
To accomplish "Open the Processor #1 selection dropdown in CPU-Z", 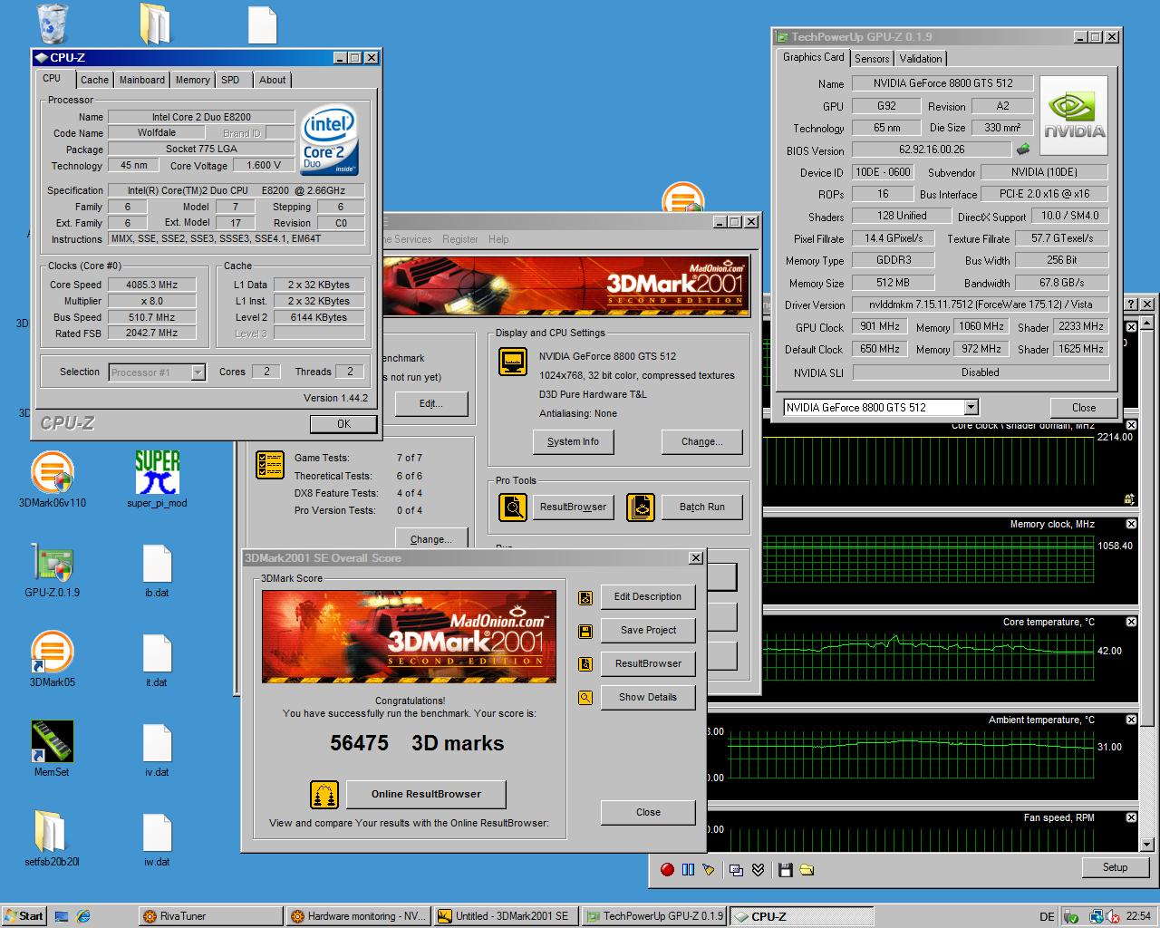I will pos(198,372).
